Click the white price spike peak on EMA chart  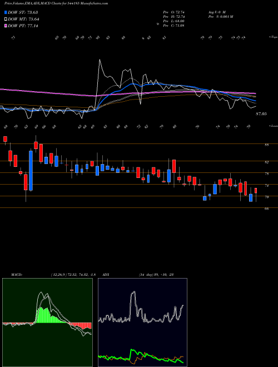100,61
